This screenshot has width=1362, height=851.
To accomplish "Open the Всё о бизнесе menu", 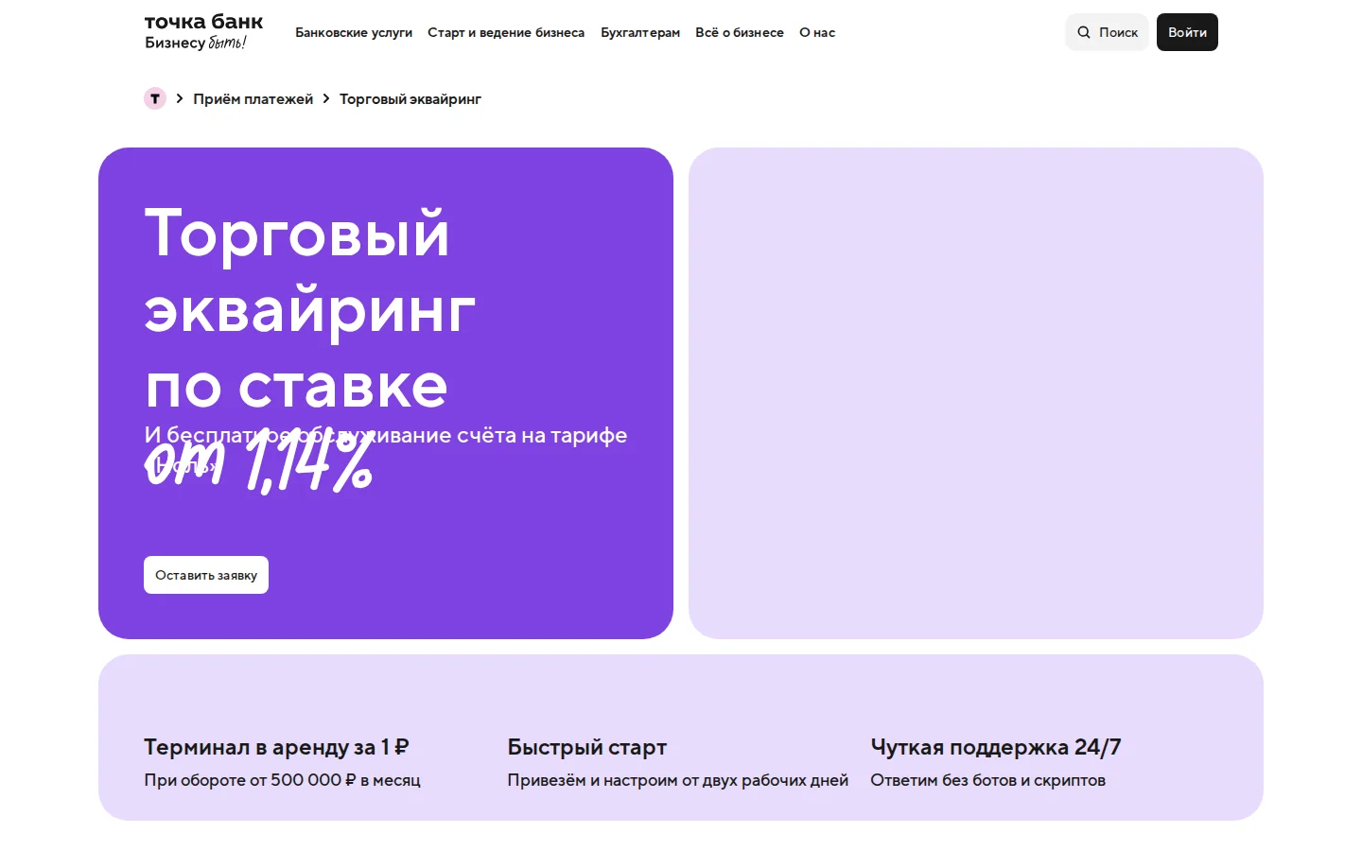I will click(x=740, y=32).
